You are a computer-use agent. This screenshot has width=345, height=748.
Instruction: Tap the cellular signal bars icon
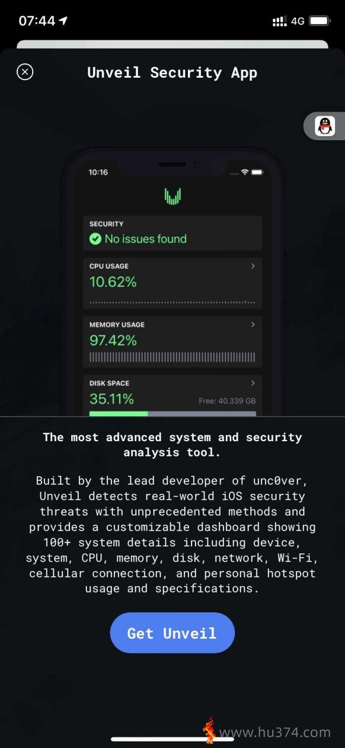tap(280, 21)
